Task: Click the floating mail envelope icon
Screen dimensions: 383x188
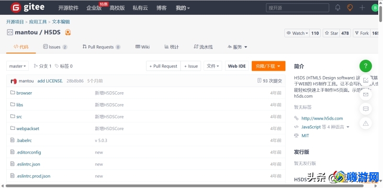Action: 365,95
